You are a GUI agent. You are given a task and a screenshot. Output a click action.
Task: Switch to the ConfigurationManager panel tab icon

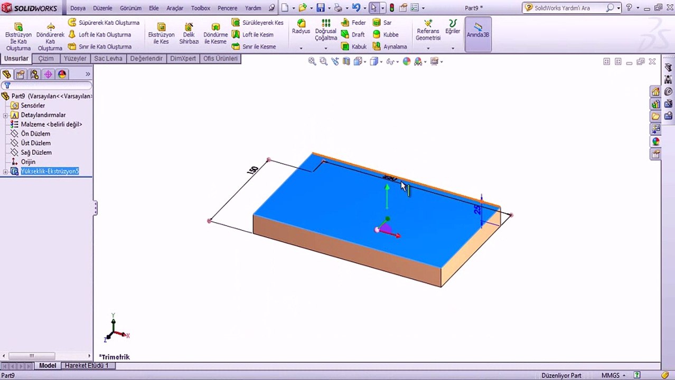point(34,74)
